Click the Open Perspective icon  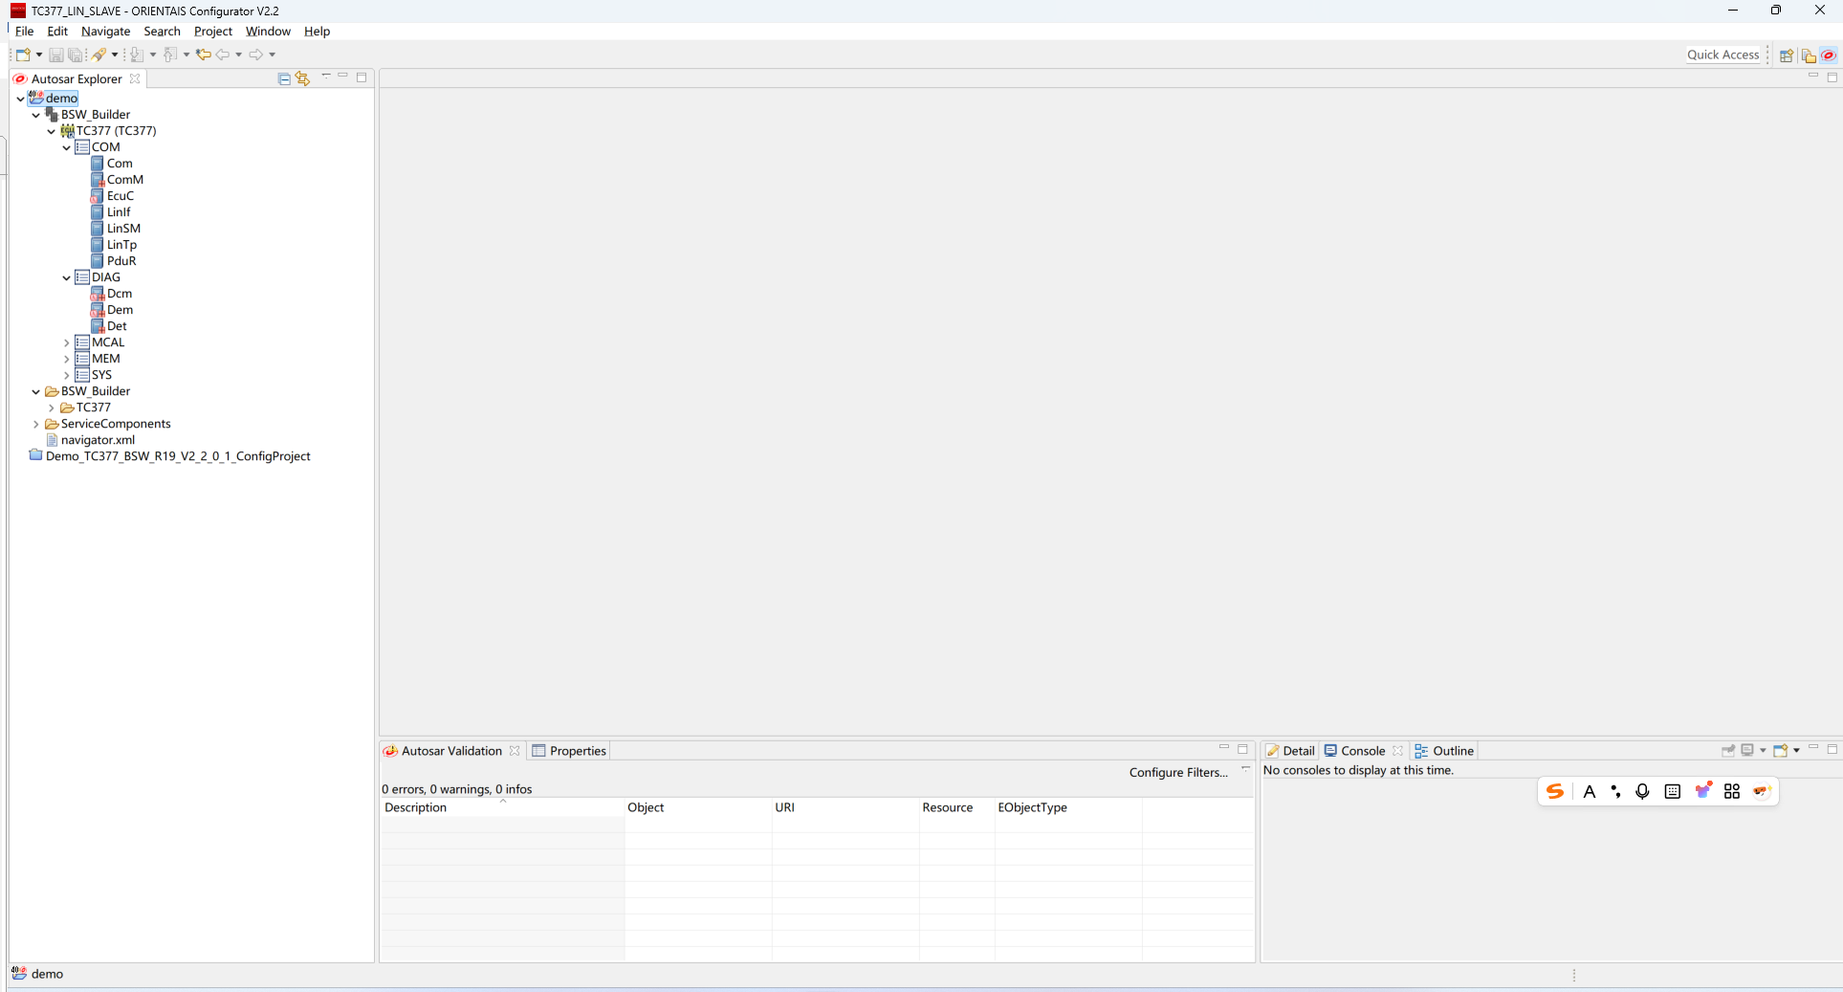click(x=1786, y=55)
